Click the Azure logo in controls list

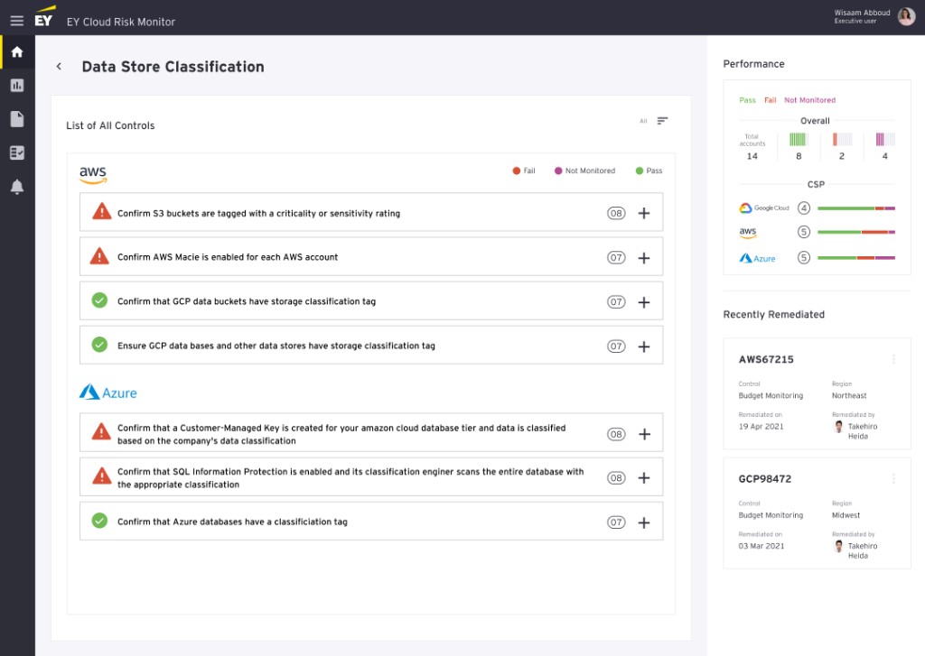click(x=108, y=393)
